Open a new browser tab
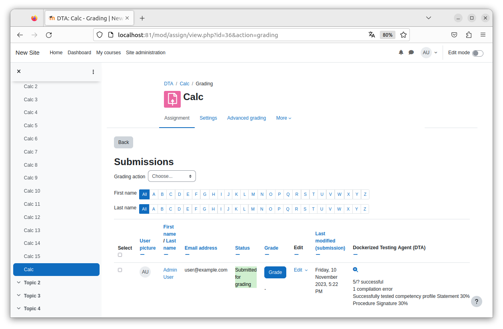This screenshot has width=503, height=329. (142, 18)
